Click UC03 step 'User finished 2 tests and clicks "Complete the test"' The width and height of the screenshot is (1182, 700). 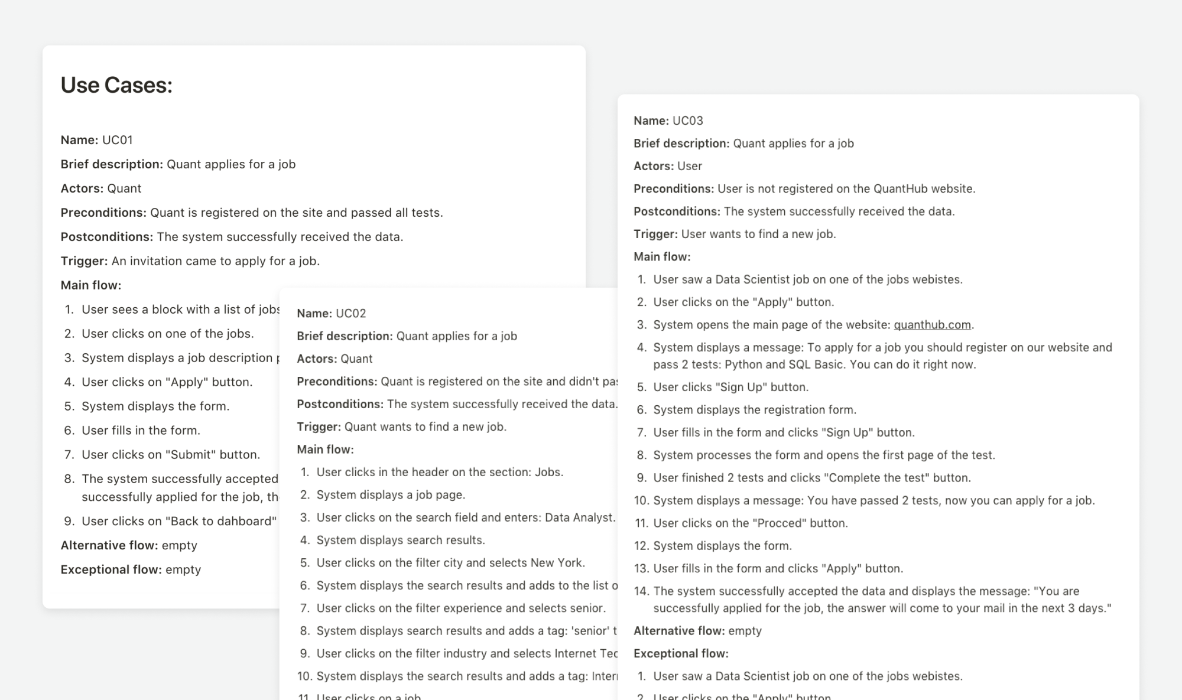(812, 478)
